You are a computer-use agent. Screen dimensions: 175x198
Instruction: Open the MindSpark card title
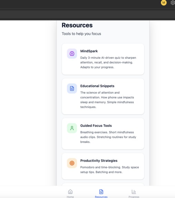pyautogui.click(x=89, y=51)
